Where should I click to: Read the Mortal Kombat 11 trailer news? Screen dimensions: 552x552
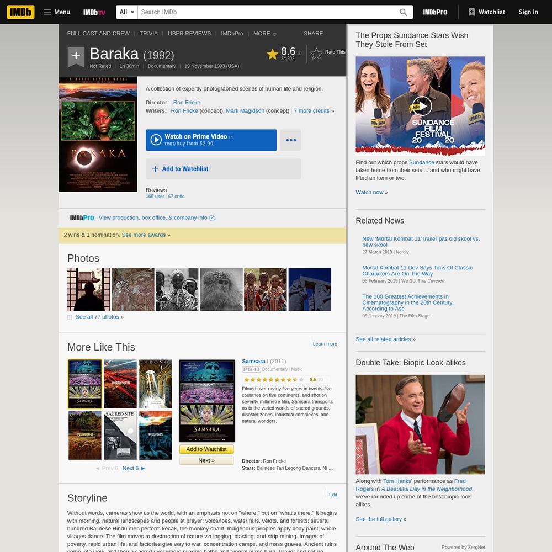pyautogui.click(x=421, y=242)
